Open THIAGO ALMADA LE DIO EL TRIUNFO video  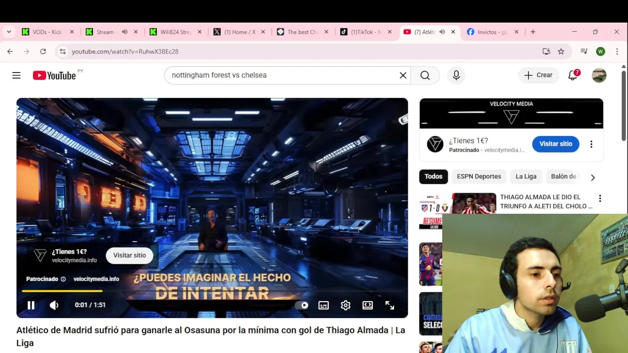[x=546, y=202]
